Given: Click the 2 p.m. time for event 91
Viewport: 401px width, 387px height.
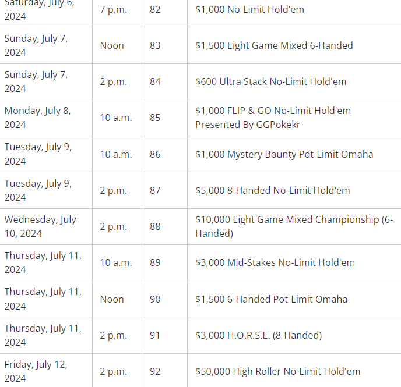Looking at the screenshot, I should [x=113, y=335].
